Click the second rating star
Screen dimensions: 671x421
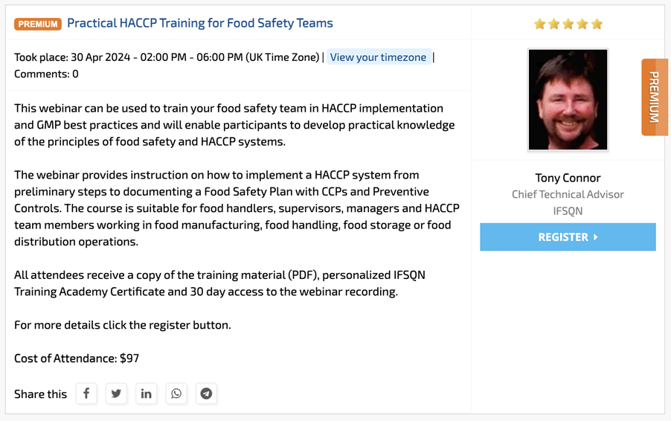[x=553, y=24]
